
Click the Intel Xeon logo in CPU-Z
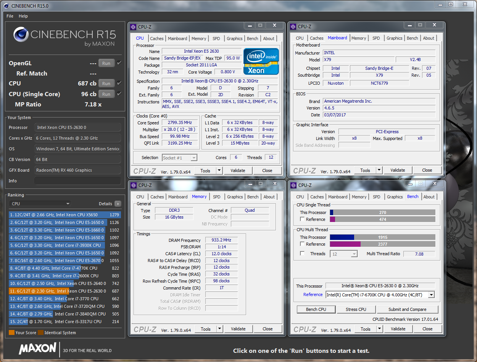261,61
